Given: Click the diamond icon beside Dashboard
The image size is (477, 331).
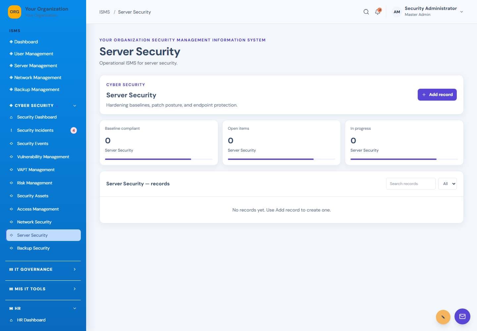Looking at the screenshot, I should (11, 42).
